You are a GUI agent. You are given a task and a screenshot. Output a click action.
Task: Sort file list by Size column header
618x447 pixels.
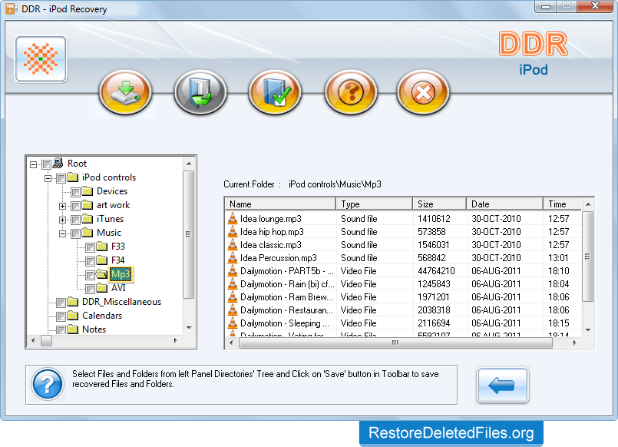click(439, 204)
